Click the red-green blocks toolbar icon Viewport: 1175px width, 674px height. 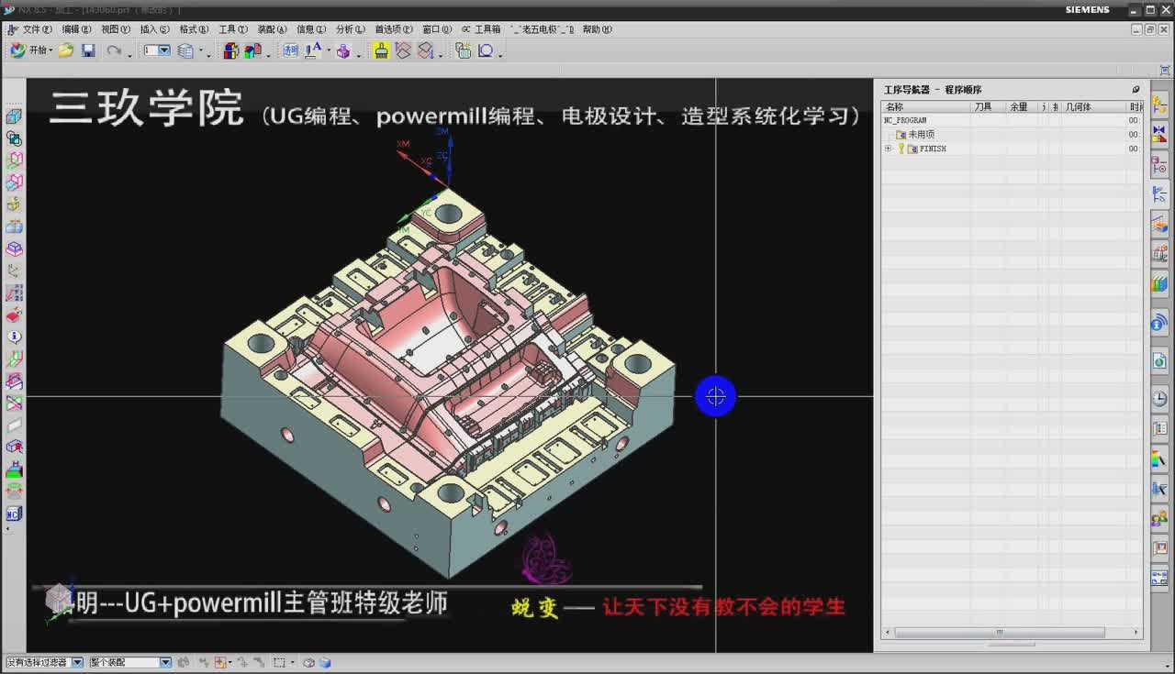tap(252, 51)
